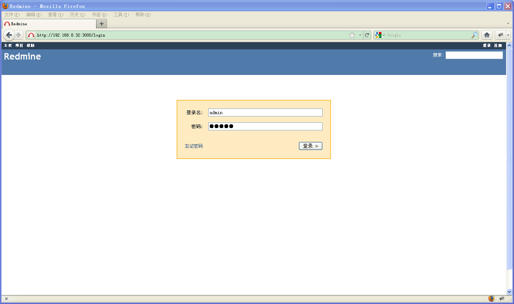
Task: Expand the address bar history dropdown
Action: pyautogui.click(x=360, y=35)
